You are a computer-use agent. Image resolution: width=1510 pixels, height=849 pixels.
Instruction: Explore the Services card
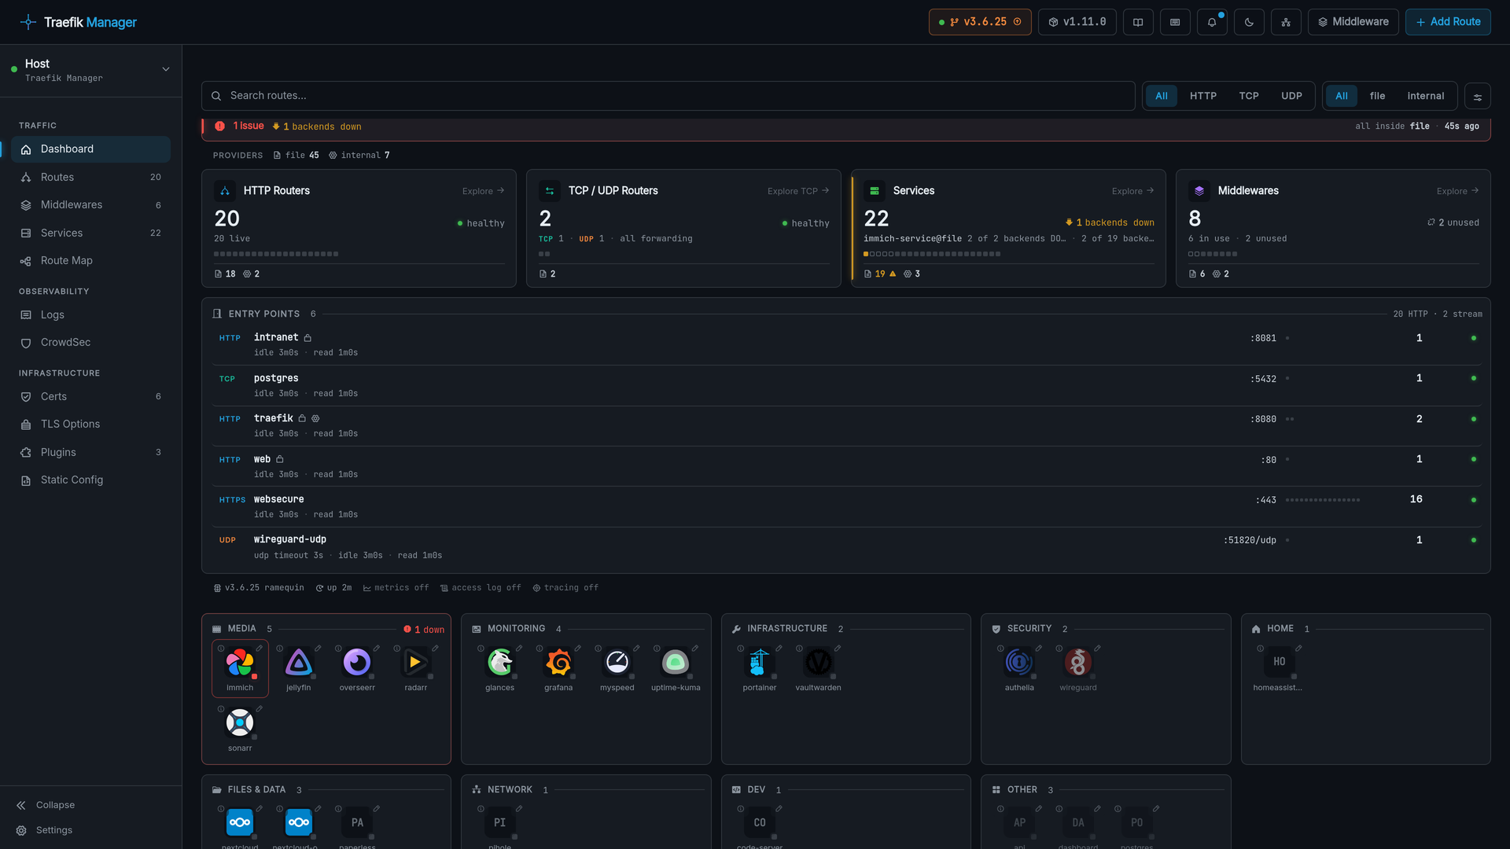coord(1132,191)
